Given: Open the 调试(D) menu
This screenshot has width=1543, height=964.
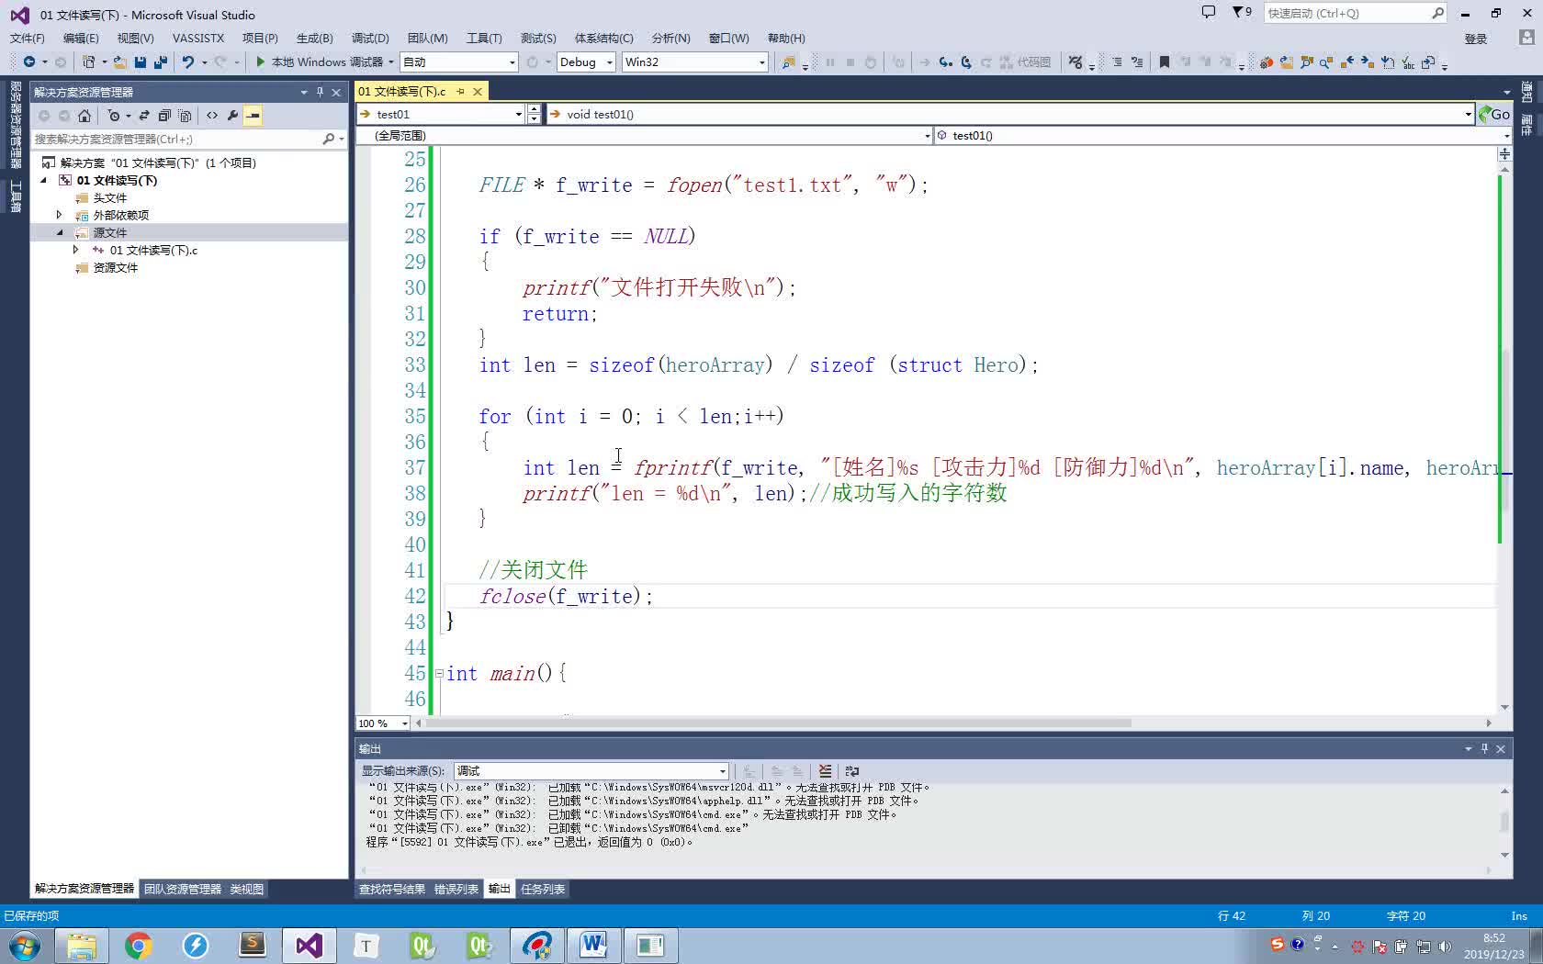Looking at the screenshot, I should (370, 38).
